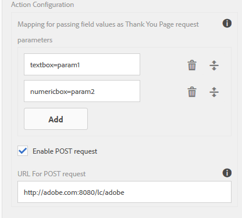Screen dimensions: 242x218
Task: Toggle the Enable POST request checkbox
Action: pyautogui.click(x=23, y=151)
